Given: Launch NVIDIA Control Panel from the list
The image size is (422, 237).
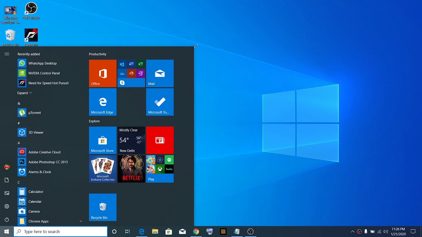Looking at the screenshot, I should (49, 73).
